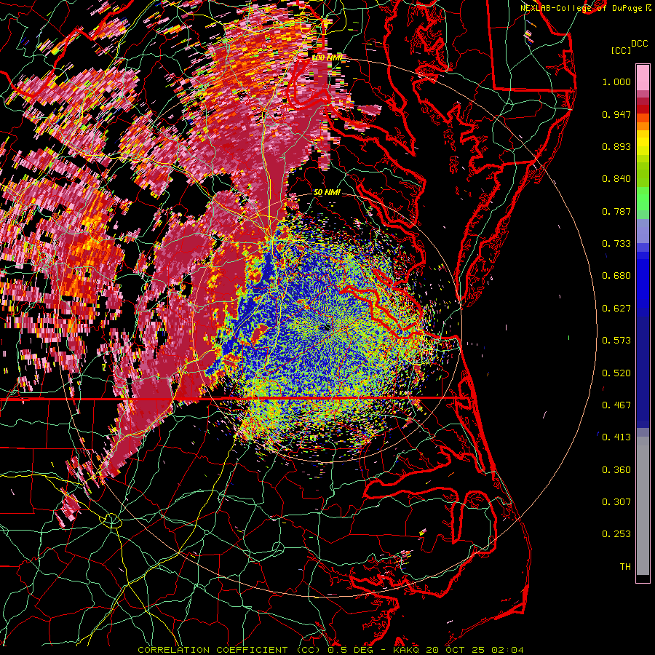Select the 0.520 scale value
The width and height of the screenshot is (655, 655).
pos(616,373)
